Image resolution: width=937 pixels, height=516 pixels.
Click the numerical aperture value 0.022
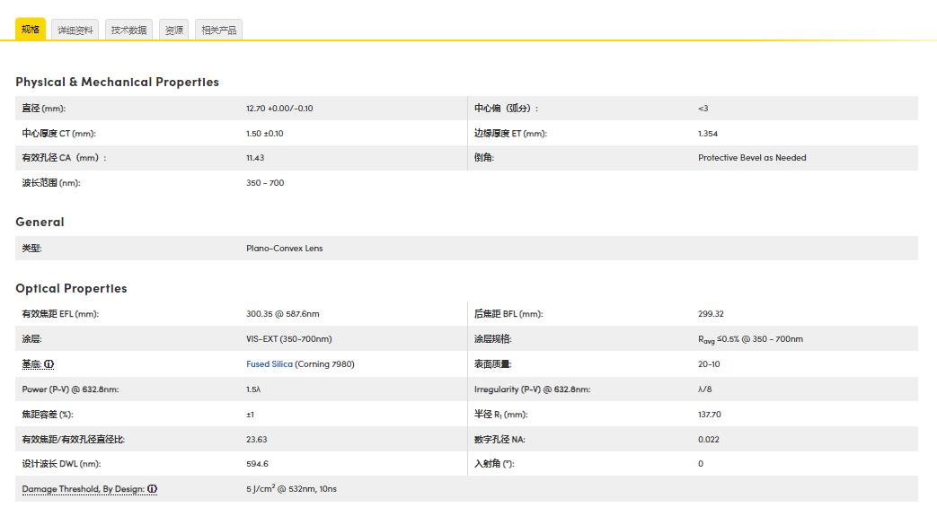tap(709, 440)
